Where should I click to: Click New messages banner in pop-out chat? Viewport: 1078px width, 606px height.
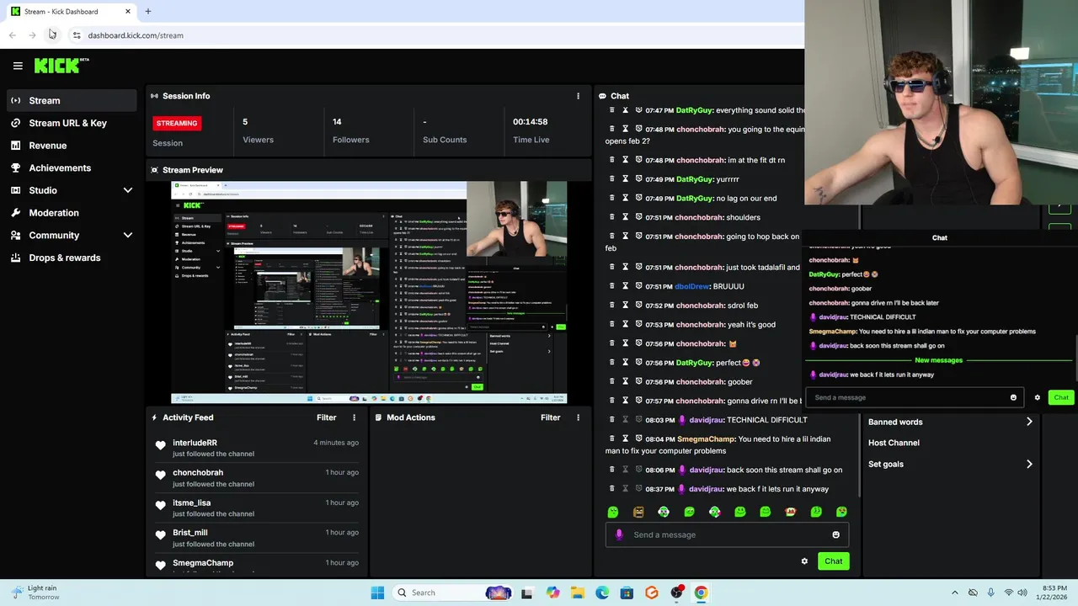point(938,360)
